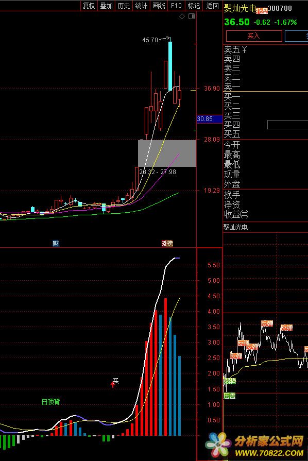The height and width of the screenshot is (461, 308).
Task: Click the 托盘 badge next to stock name
Action: [x=262, y=11]
